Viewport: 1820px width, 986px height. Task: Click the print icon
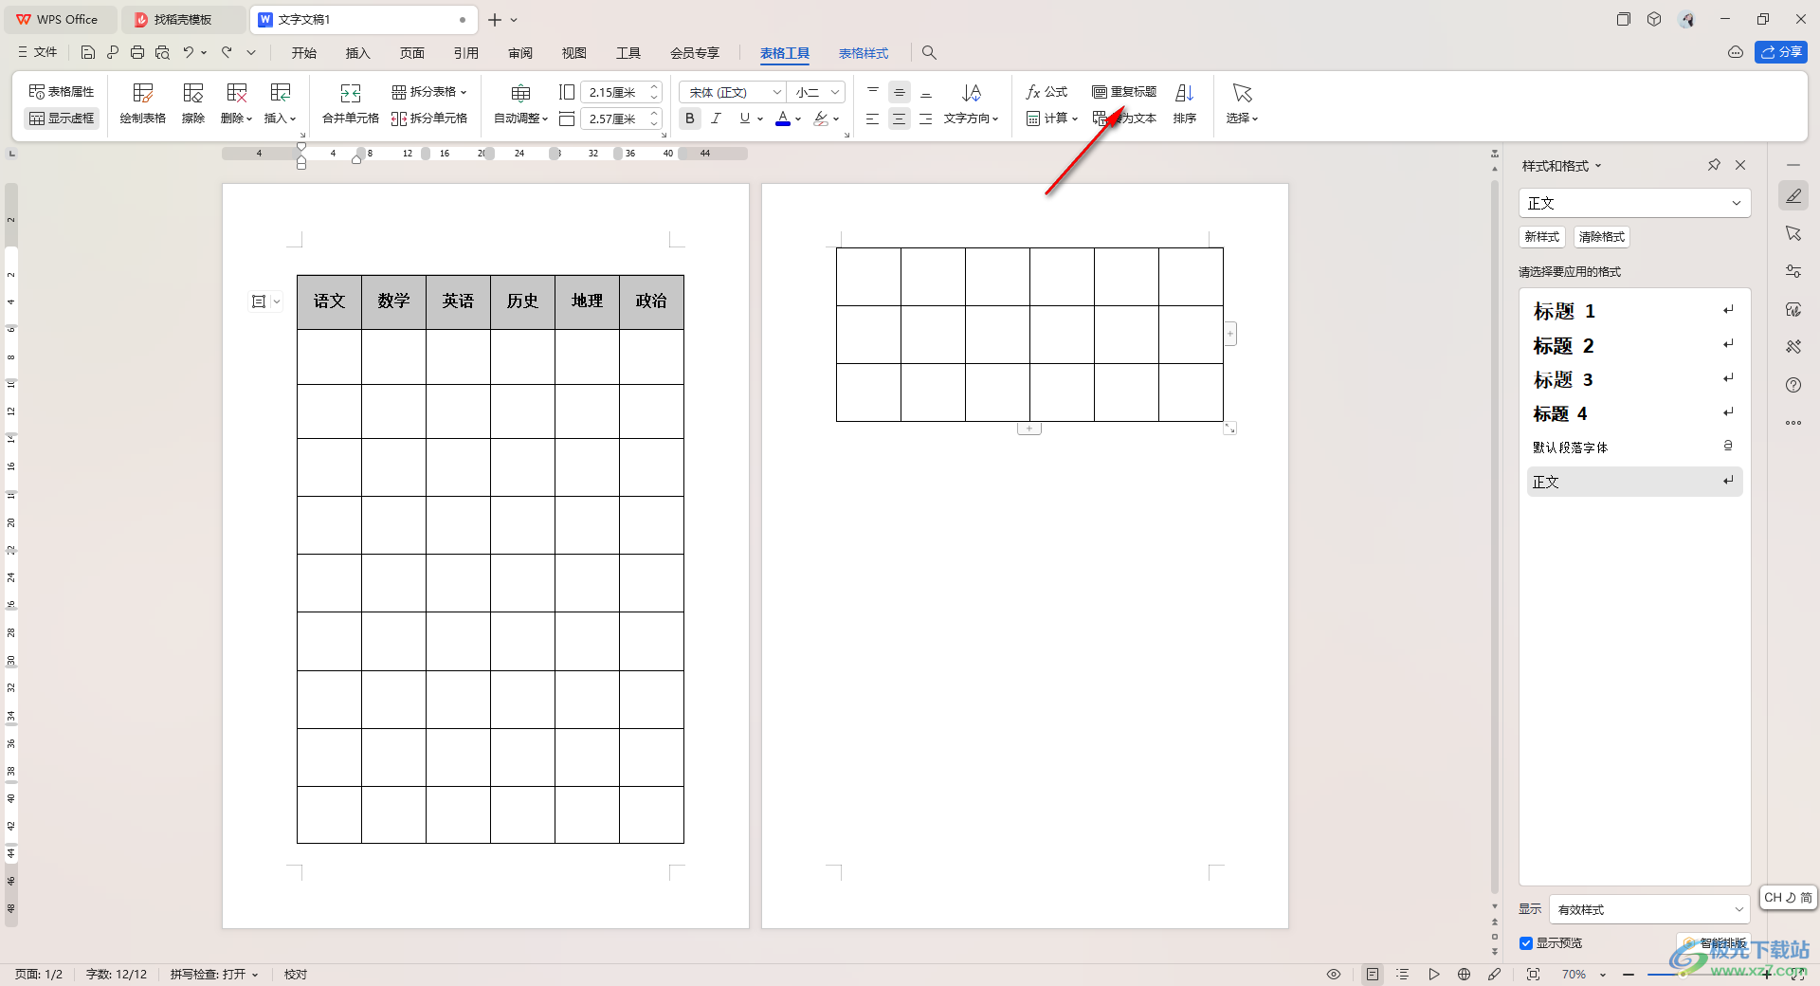coord(137,52)
